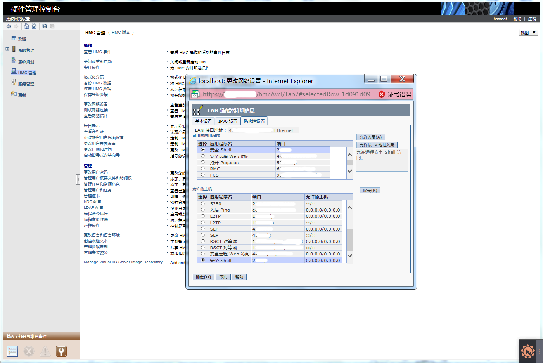This screenshot has width=543, height=363.
Task: Click the back arrow in the navigation toolbar
Action: pyautogui.click(x=9, y=26)
